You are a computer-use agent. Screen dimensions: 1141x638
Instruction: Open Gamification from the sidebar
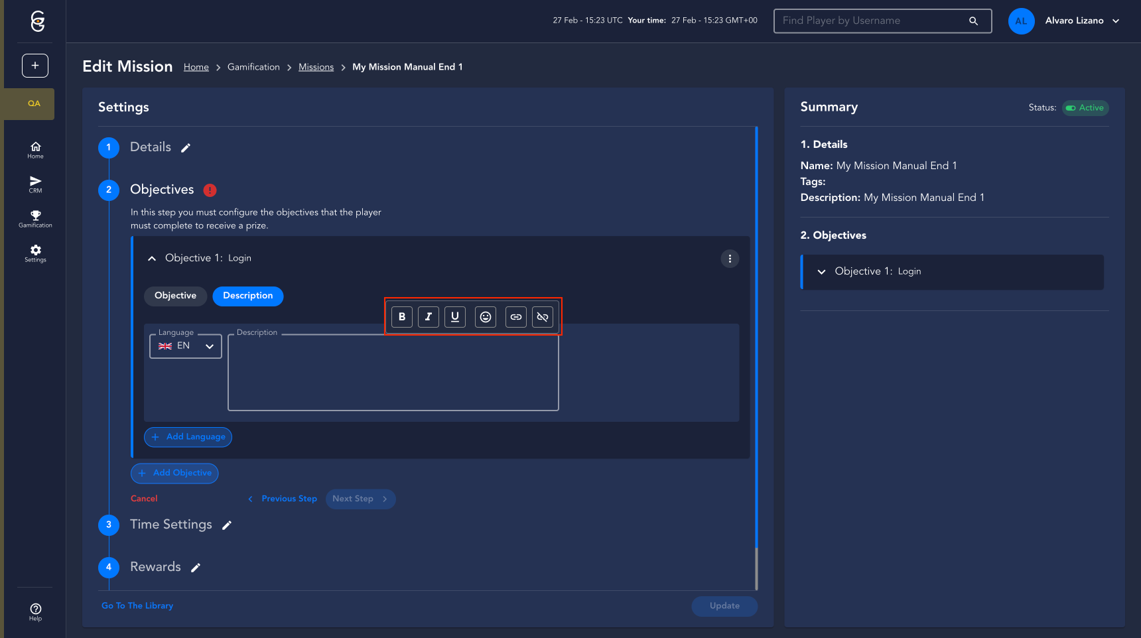tap(35, 219)
